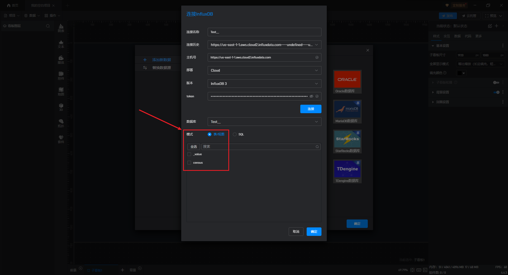Select the Oracle database thumbnail
The width and height of the screenshot is (508, 275).
(x=347, y=79)
